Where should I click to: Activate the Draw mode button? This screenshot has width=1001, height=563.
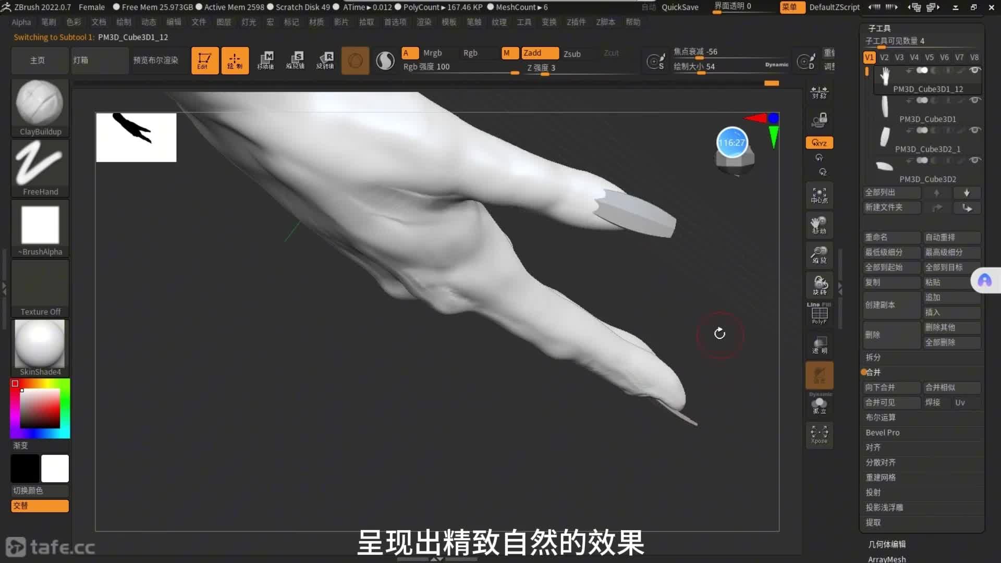(x=235, y=60)
